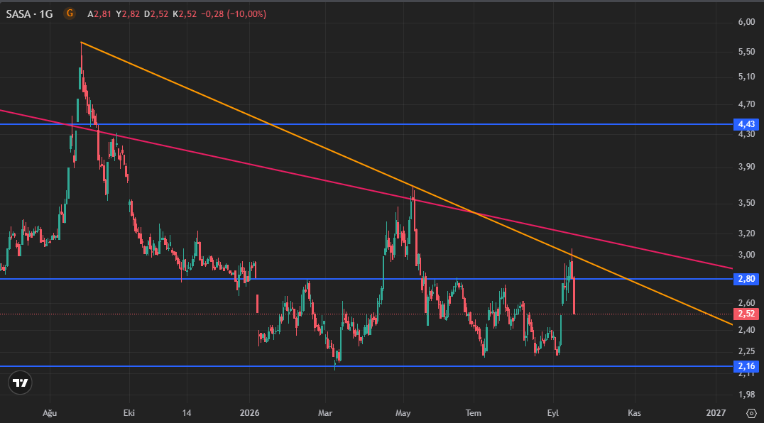Click the 6,00 value on price scale
The image size is (764, 423).
(x=746, y=22)
